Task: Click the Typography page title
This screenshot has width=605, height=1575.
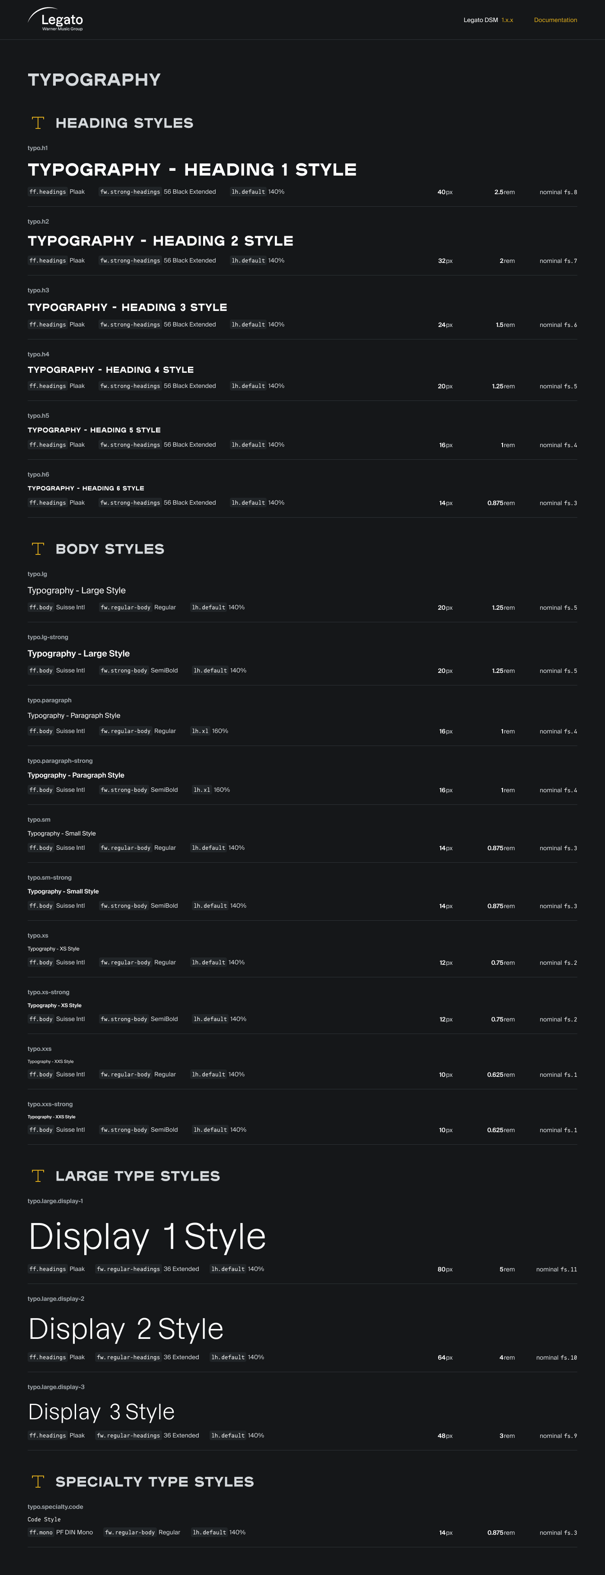Action: click(94, 80)
